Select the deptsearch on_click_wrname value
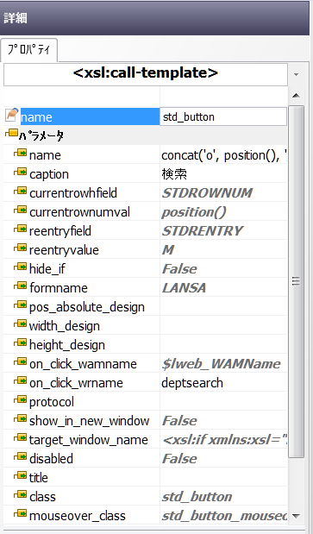 [x=192, y=383]
